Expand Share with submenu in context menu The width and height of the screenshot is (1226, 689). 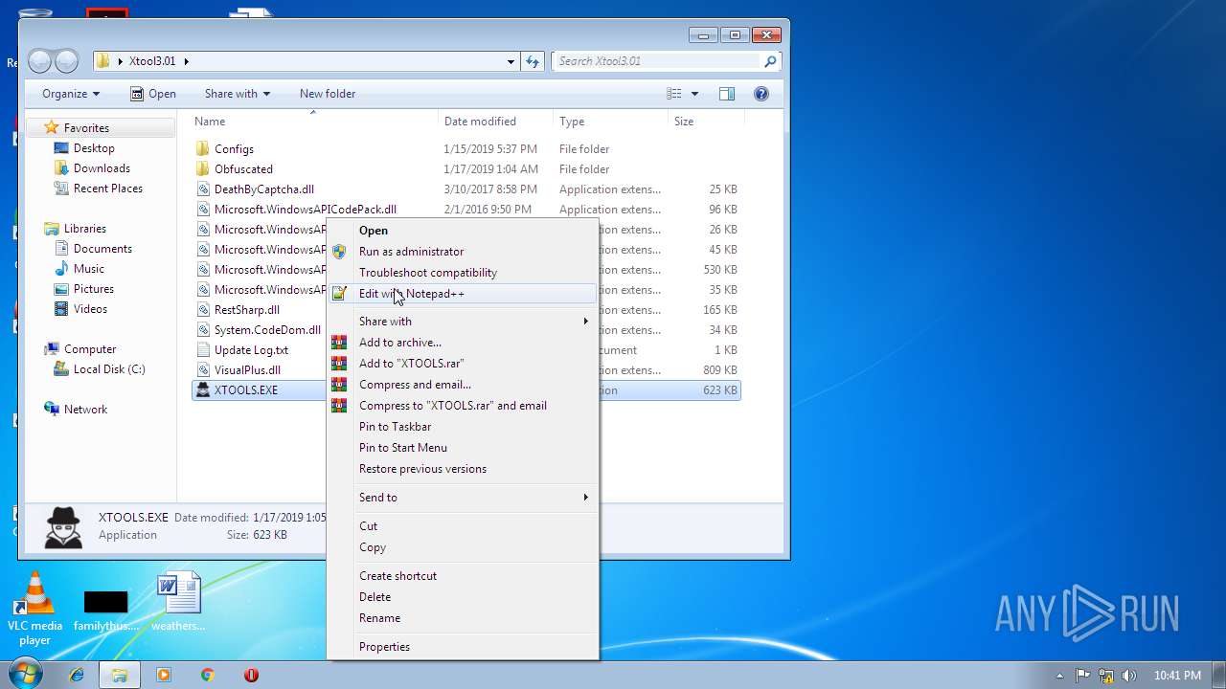[x=463, y=322]
